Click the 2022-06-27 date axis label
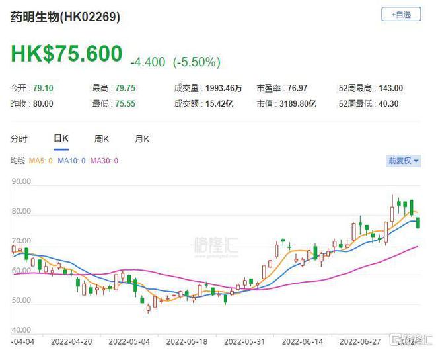This screenshot has width=436, height=350. coord(360,341)
